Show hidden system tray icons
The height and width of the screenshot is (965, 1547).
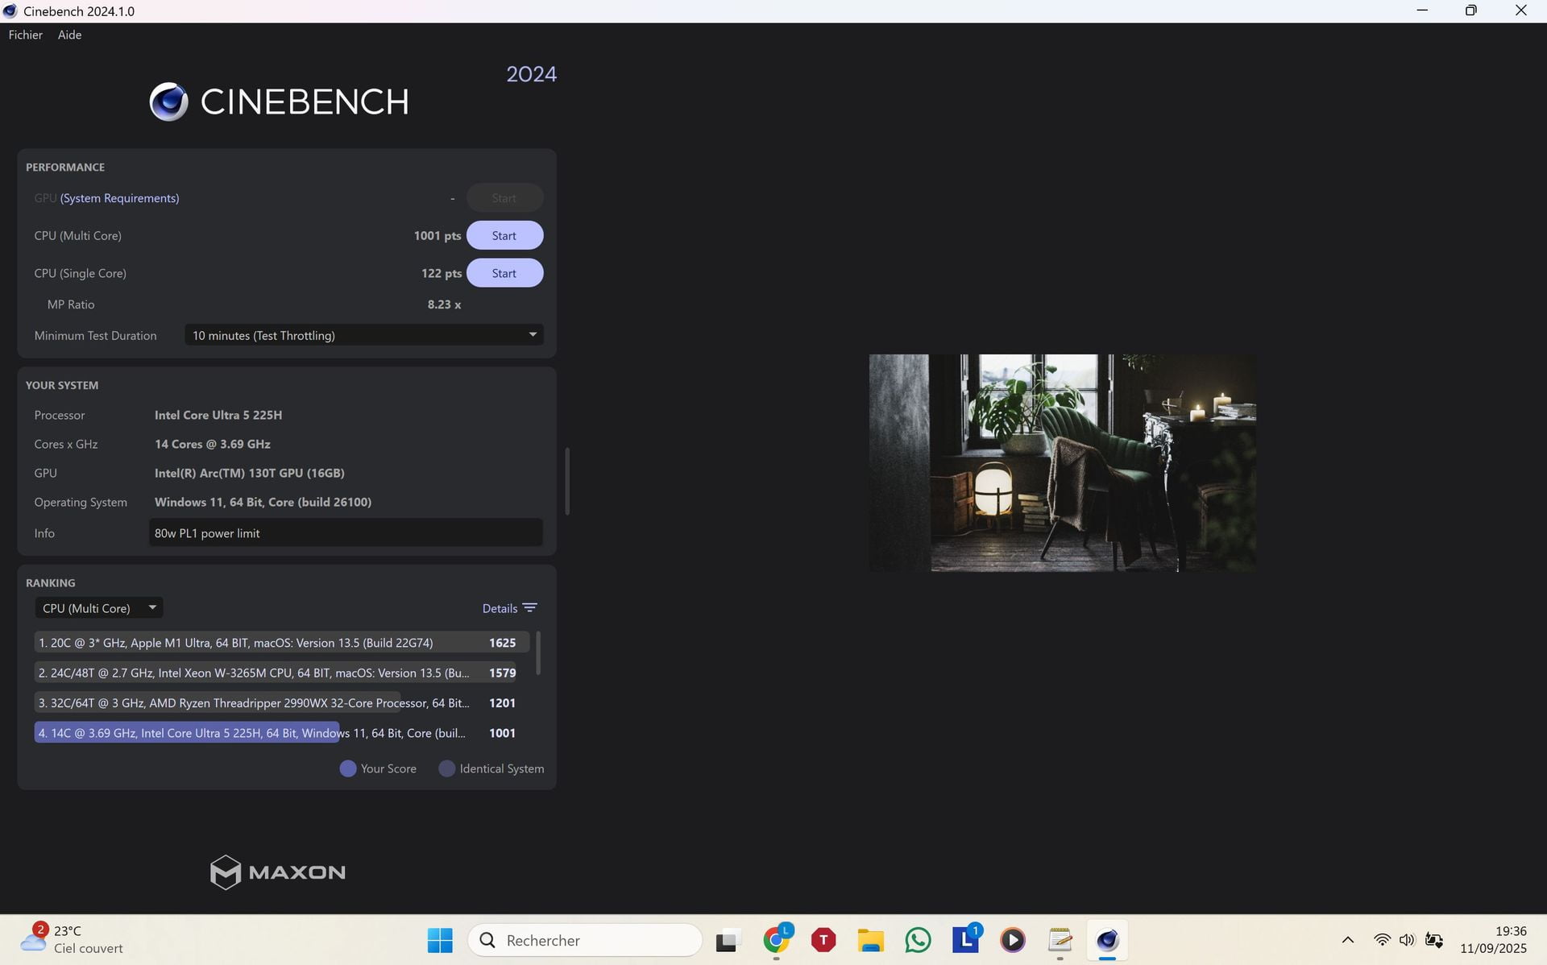point(1348,940)
